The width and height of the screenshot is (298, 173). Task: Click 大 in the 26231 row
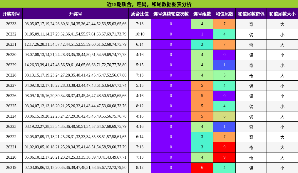pos(282,45)
